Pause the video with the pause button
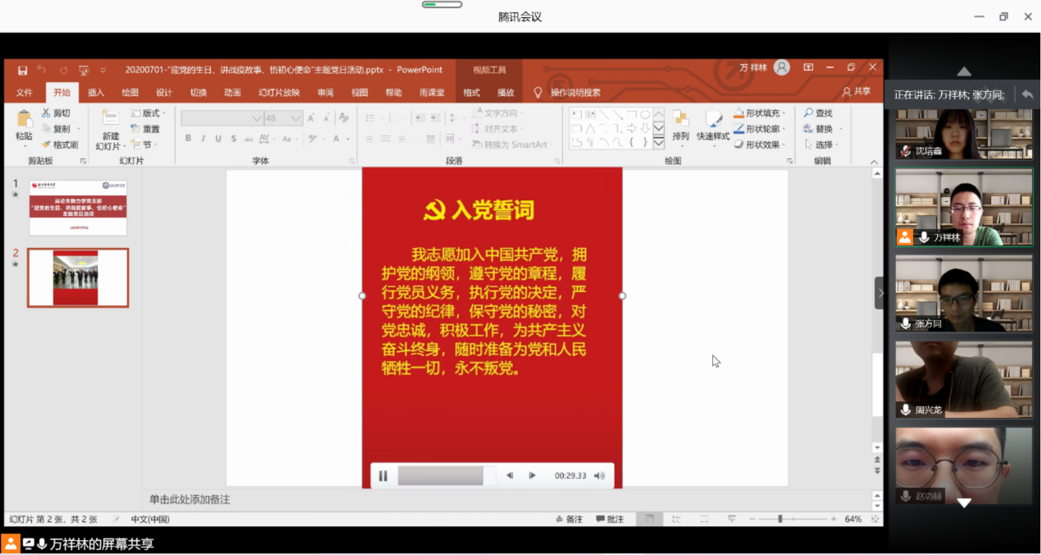 click(383, 476)
